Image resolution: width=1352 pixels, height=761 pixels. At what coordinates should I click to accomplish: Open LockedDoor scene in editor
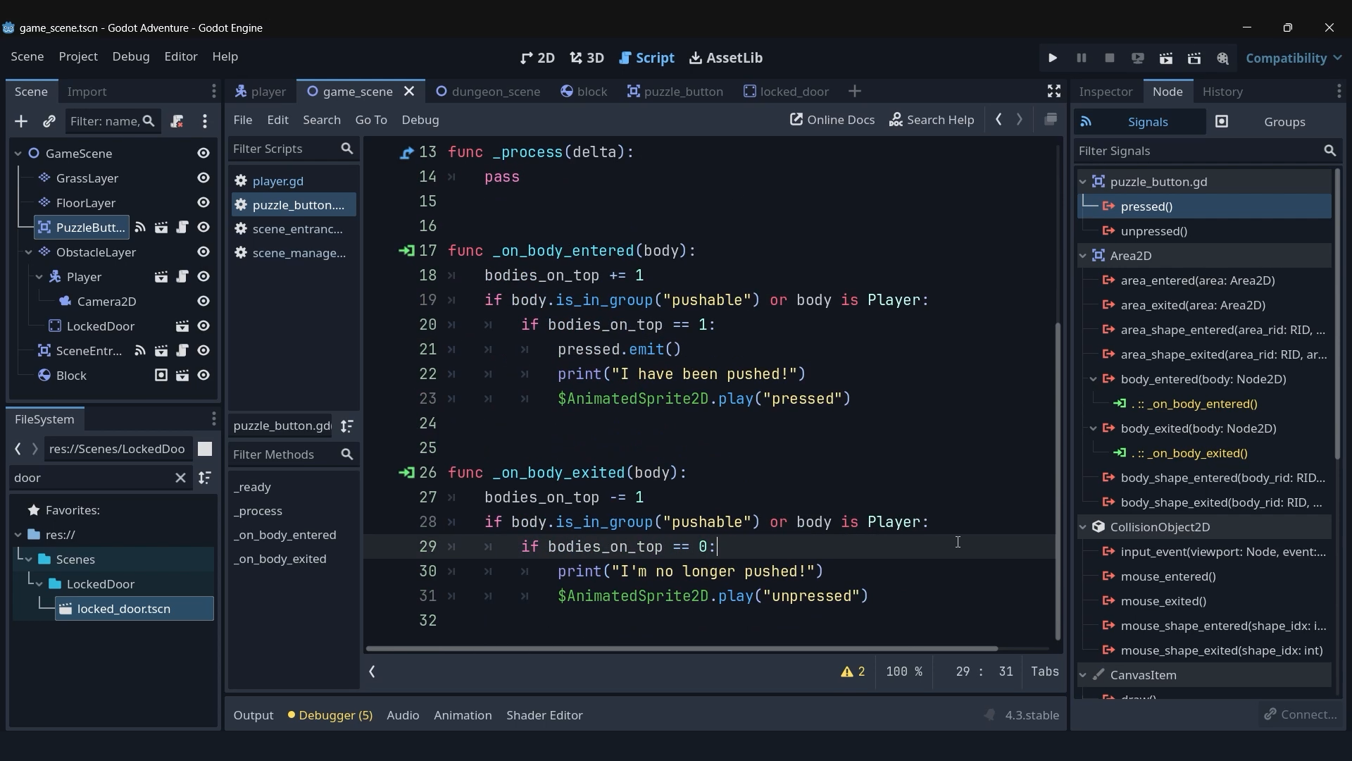182,326
